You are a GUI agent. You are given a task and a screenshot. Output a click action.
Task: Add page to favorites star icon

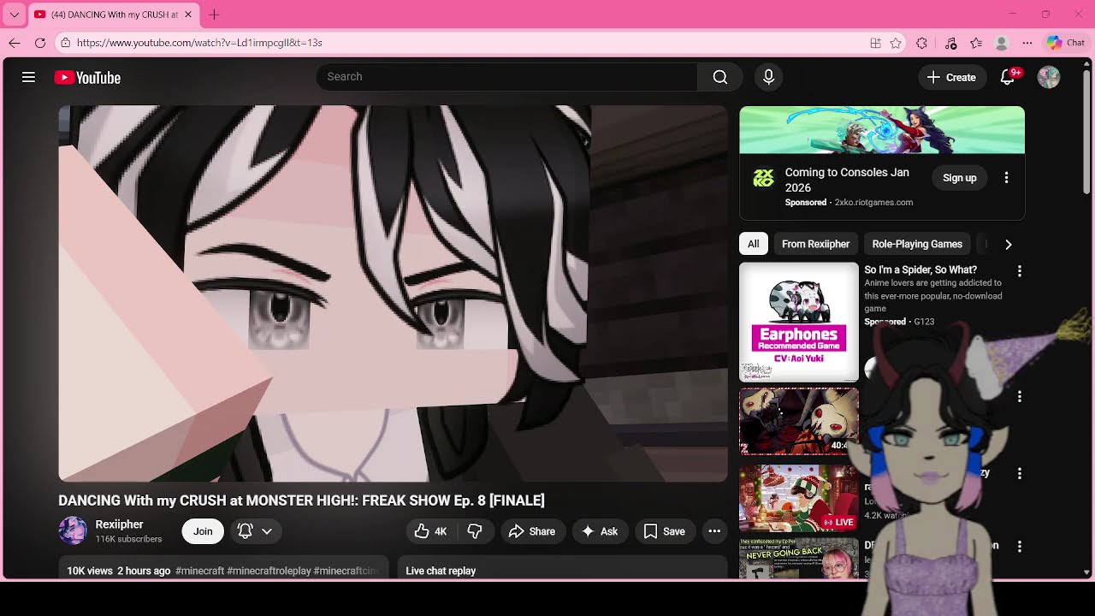pyautogui.click(x=896, y=43)
